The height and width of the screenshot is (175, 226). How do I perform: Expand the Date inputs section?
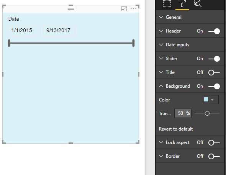[x=190, y=45]
